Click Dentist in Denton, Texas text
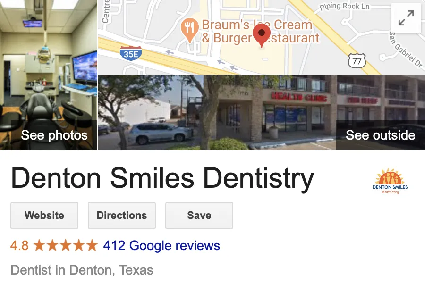This screenshot has width=425, height=284. click(x=82, y=270)
